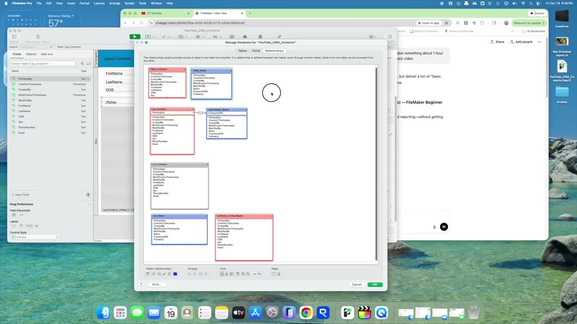The width and height of the screenshot is (577, 324).
Task: Select the Table_Contacts table occurrence header
Action: pos(167,69)
